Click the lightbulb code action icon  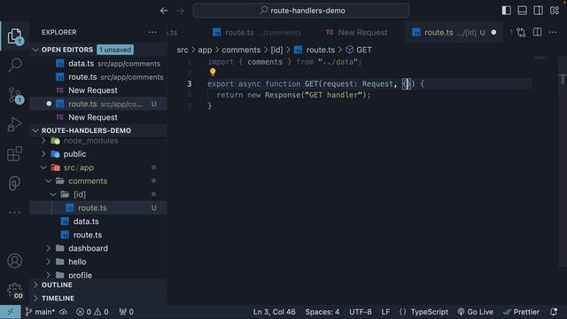tap(213, 72)
